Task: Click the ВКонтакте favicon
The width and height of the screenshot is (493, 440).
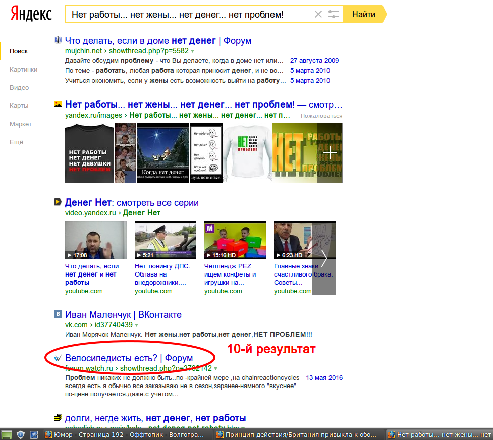Action: [x=58, y=313]
